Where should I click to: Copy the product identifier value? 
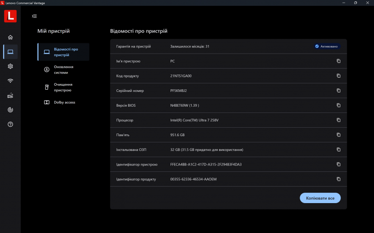click(339, 179)
